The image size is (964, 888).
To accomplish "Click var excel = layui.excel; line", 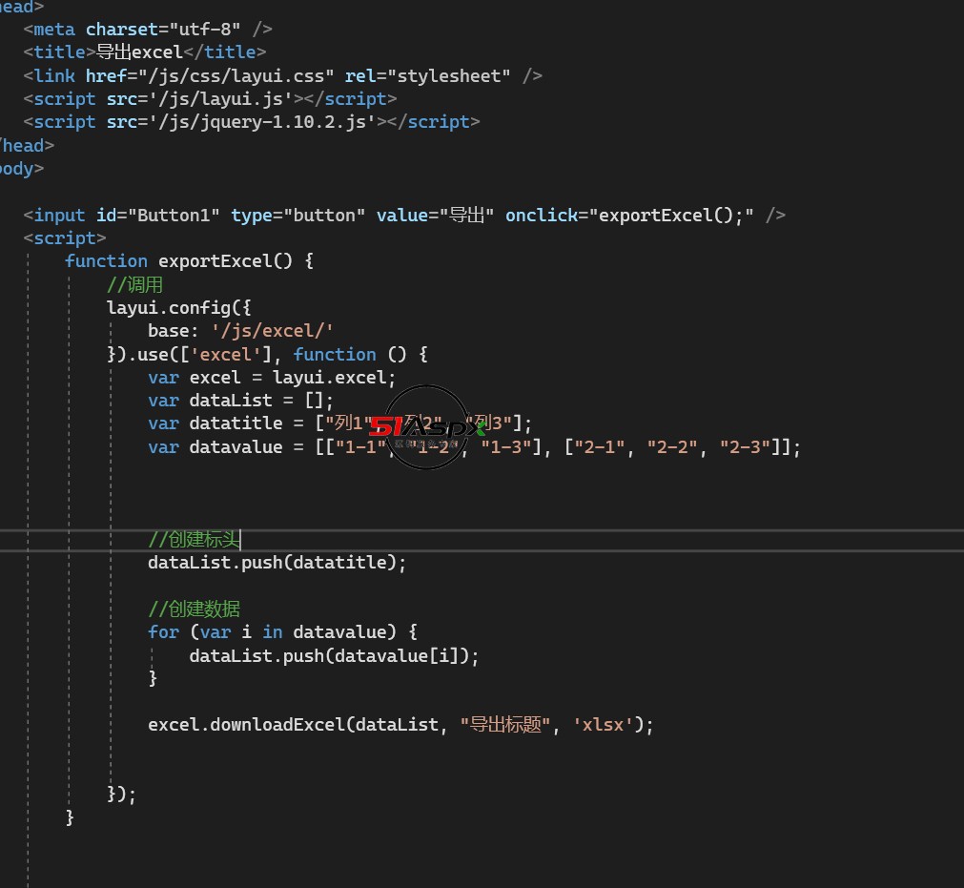I will click(272, 378).
